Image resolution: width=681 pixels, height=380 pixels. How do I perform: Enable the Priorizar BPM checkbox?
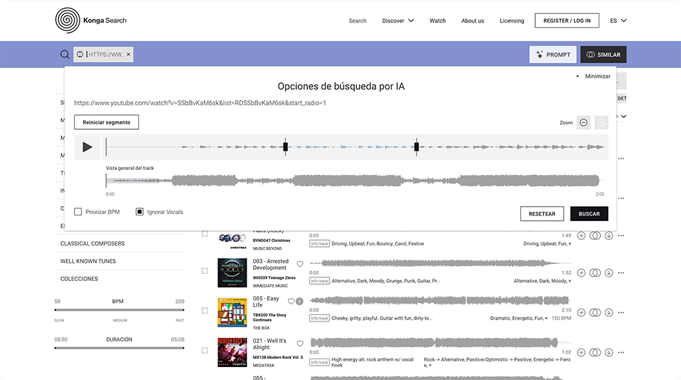(x=78, y=212)
